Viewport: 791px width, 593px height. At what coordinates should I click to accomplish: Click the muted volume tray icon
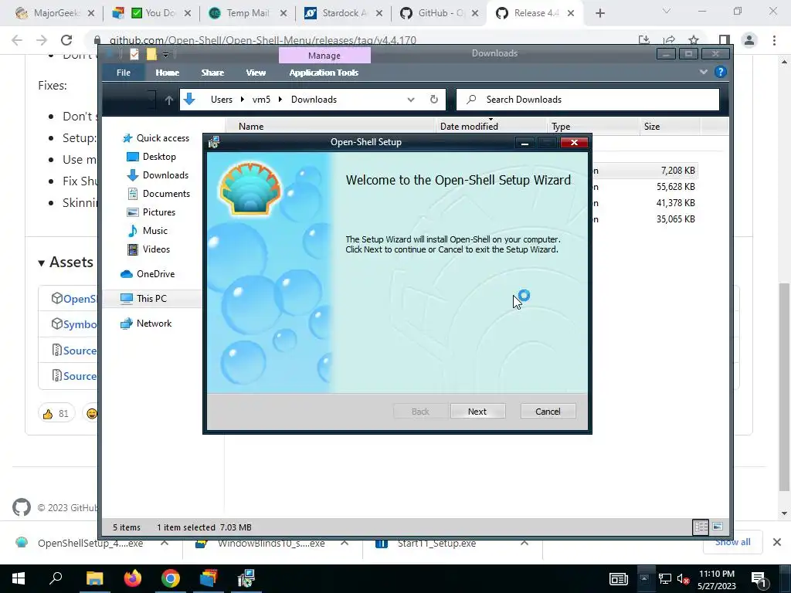pos(683,579)
